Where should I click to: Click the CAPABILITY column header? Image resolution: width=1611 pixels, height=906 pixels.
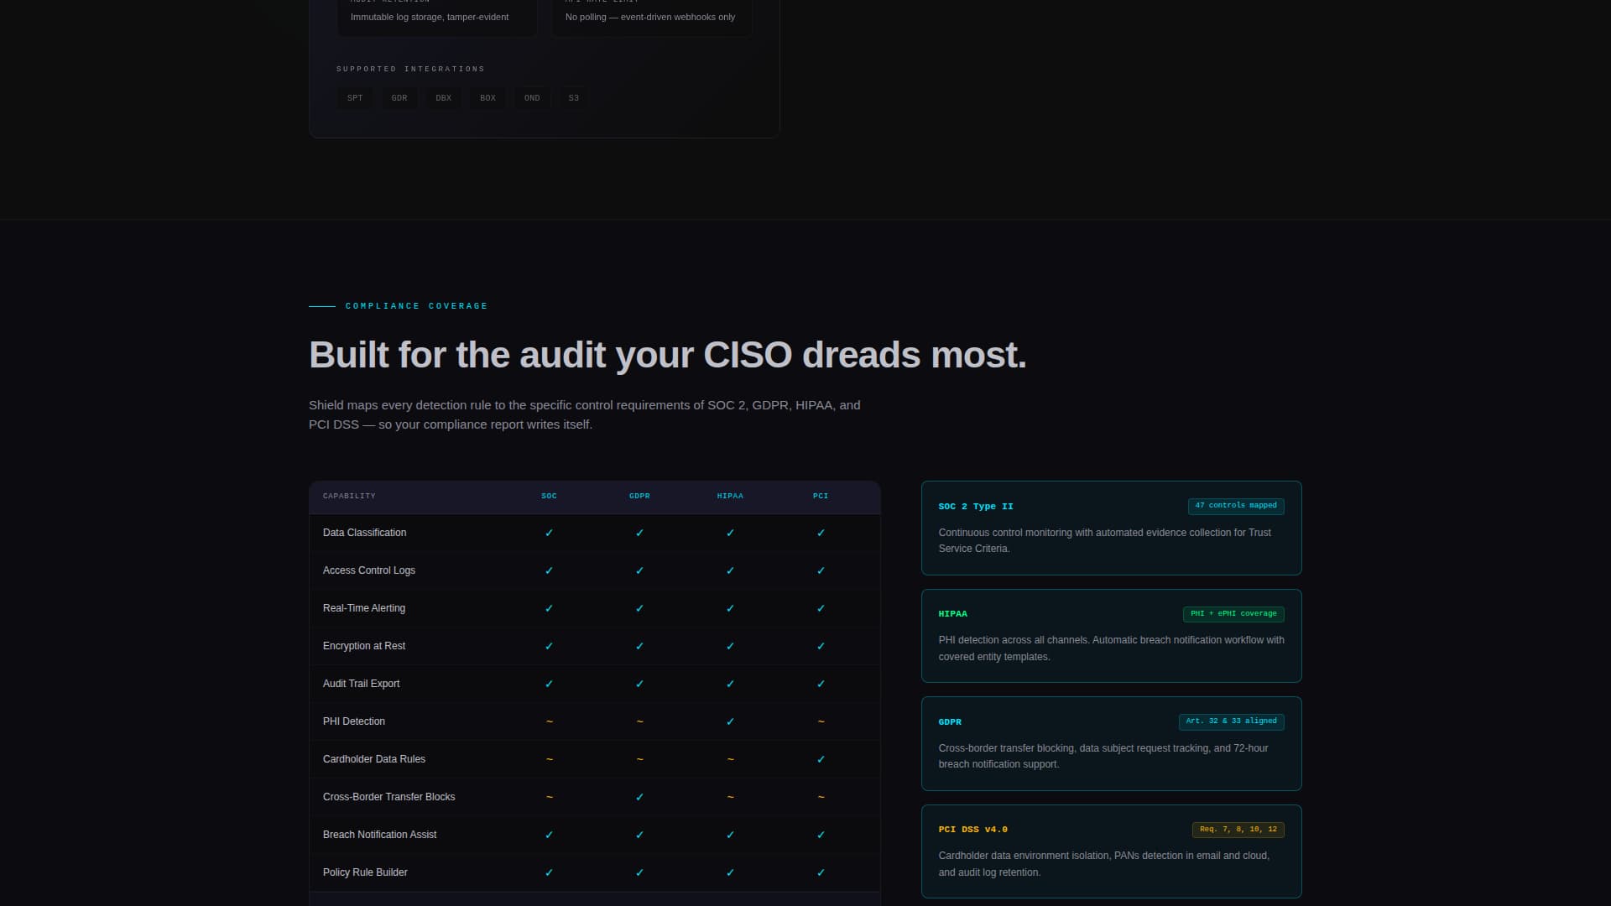pyautogui.click(x=349, y=496)
